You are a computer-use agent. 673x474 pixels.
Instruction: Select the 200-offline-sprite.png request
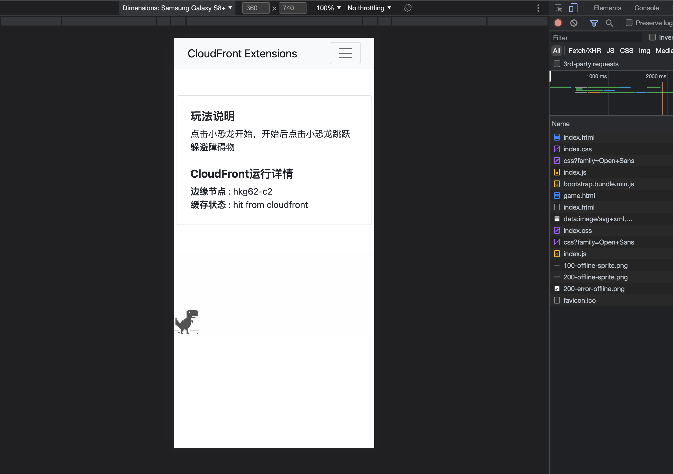pos(611,277)
